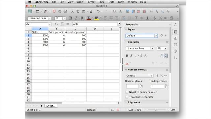Click the Export as PDF red icon

point(54,11)
